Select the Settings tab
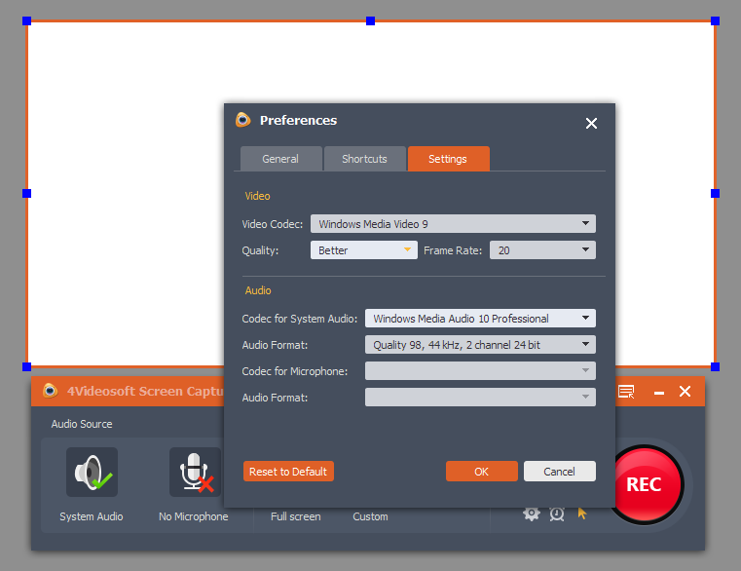Screen dimensions: 741x571 point(448,159)
